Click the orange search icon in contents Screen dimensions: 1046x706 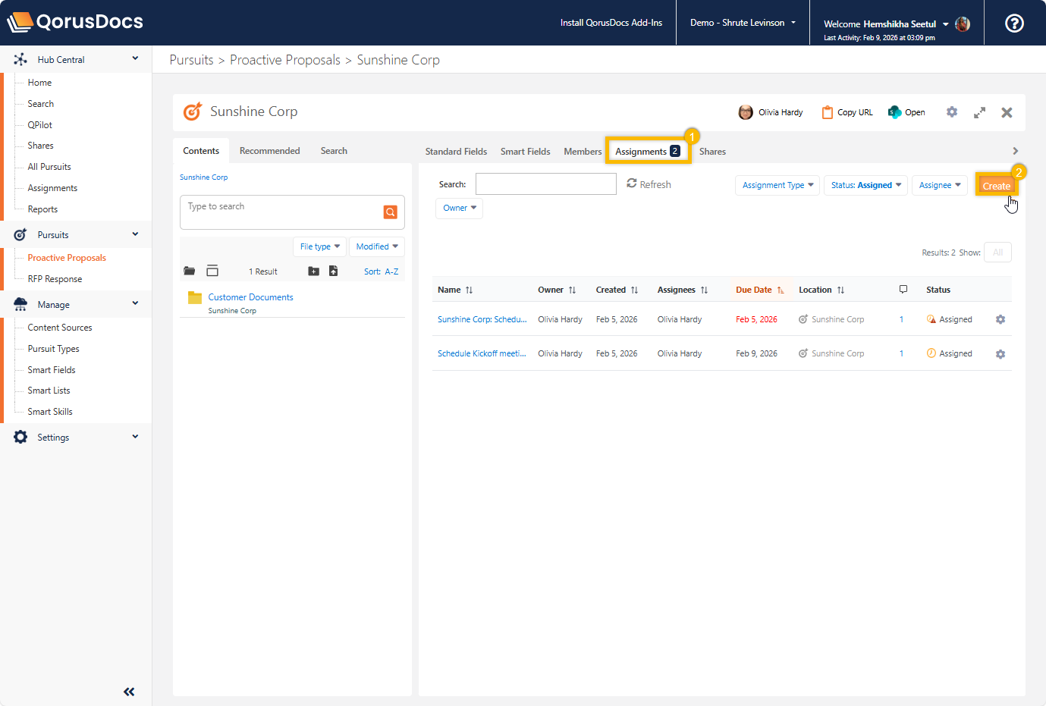coord(390,212)
